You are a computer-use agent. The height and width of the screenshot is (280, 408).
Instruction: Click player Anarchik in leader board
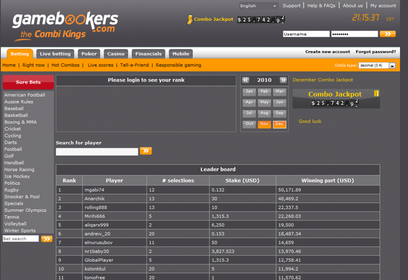coord(94,199)
